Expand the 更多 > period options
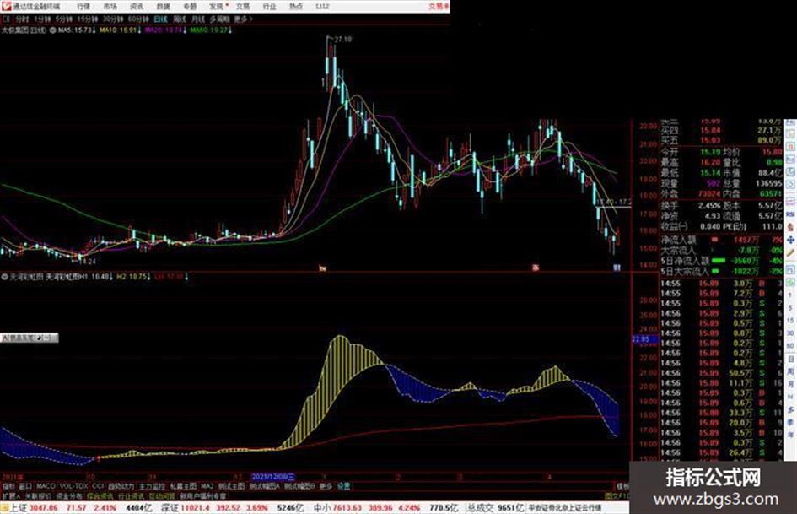The height and width of the screenshot is (514, 797). [244, 19]
